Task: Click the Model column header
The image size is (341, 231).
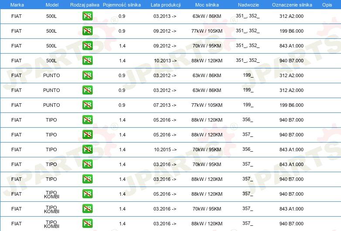Action: pyautogui.click(x=52, y=5)
